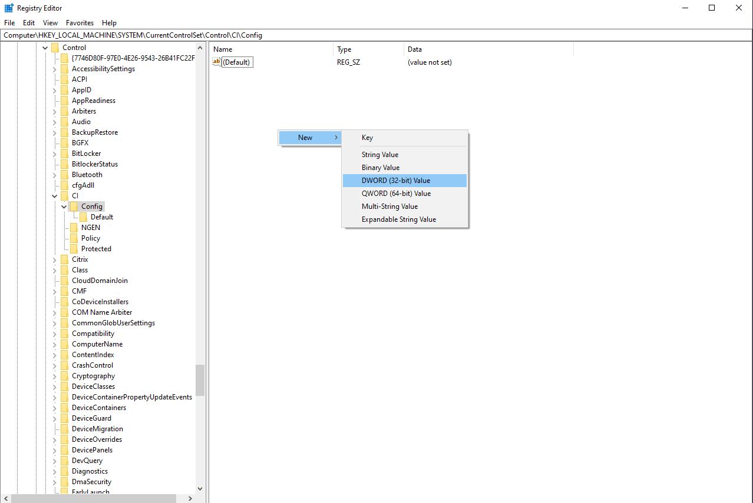Sort values by the Data column header
The width and height of the screenshot is (753, 503).
(488, 49)
